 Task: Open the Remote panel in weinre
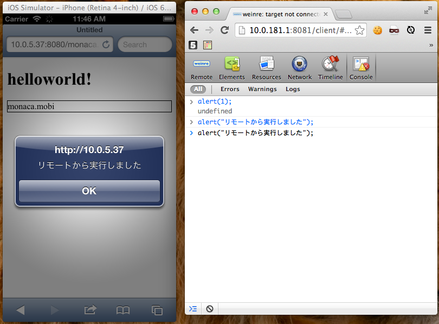click(x=202, y=69)
